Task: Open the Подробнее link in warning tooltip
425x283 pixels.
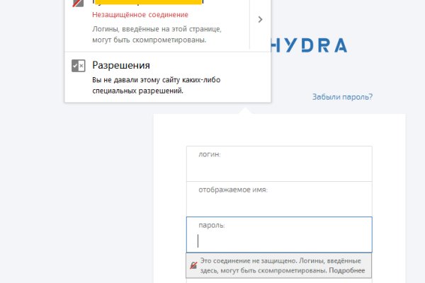Action: (348, 271)
